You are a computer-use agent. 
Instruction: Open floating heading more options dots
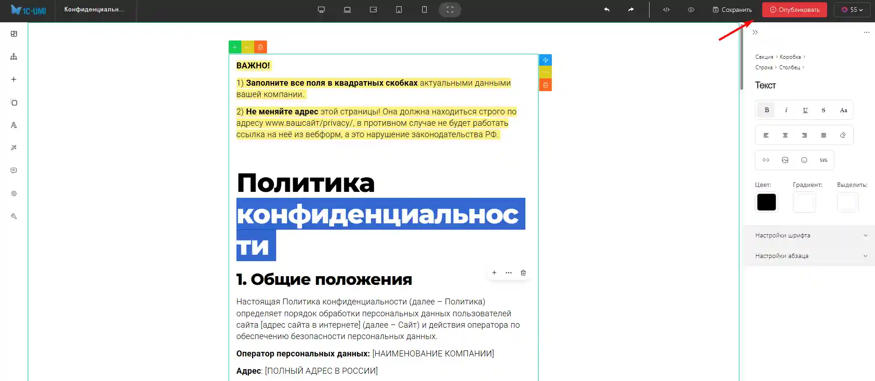[509, 273]
